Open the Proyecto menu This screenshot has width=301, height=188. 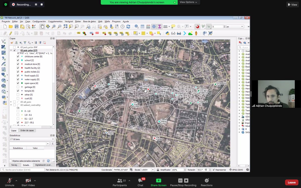pos(6,22)
